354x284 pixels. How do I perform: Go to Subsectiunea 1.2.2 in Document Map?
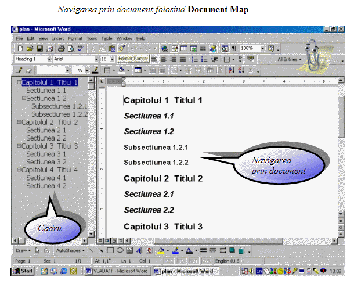click(59, 114)
